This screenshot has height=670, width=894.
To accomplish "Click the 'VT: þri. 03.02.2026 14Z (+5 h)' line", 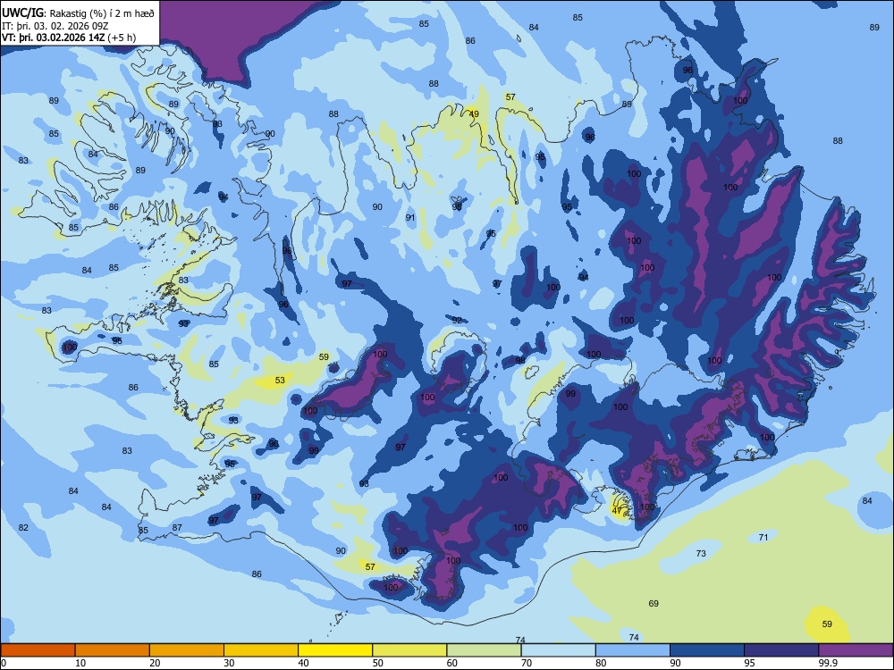I will pos(69,38).
